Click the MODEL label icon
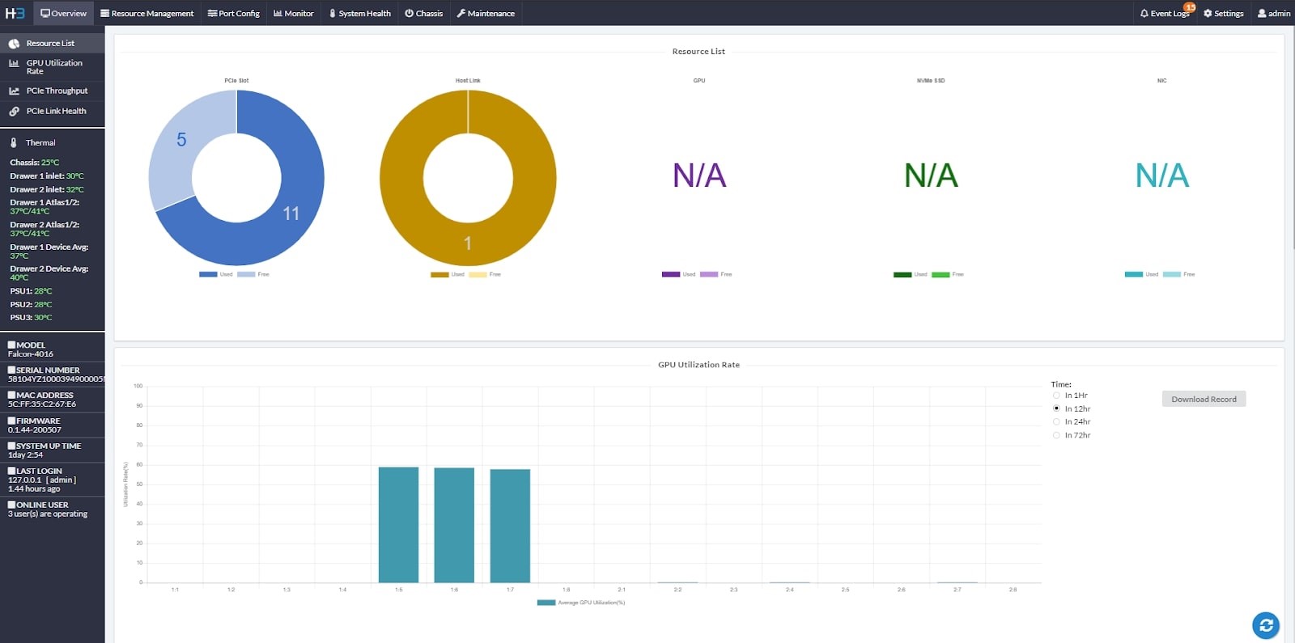The image size is (1295, 643). click(12, 345)
